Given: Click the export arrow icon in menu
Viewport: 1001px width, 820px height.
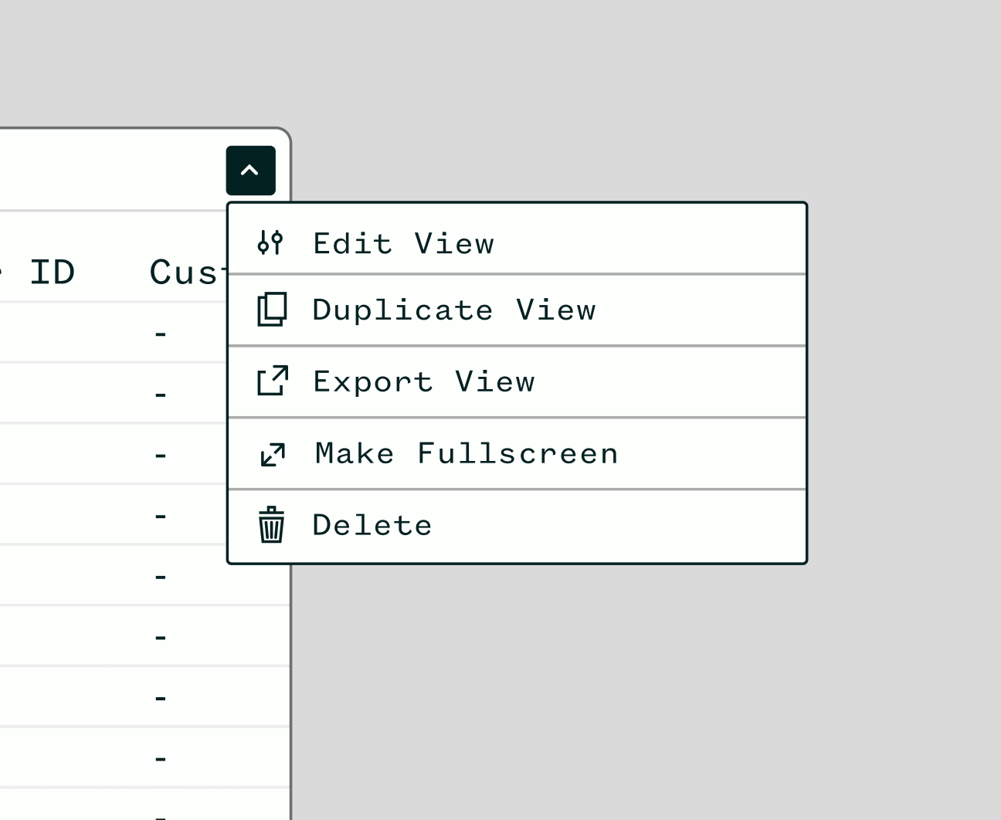Looking at the screenshot, I should [273, 381].
